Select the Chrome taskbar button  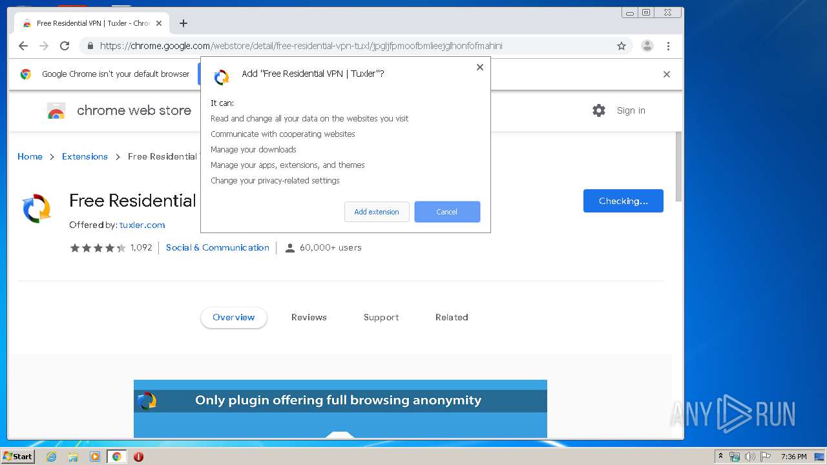116,457
